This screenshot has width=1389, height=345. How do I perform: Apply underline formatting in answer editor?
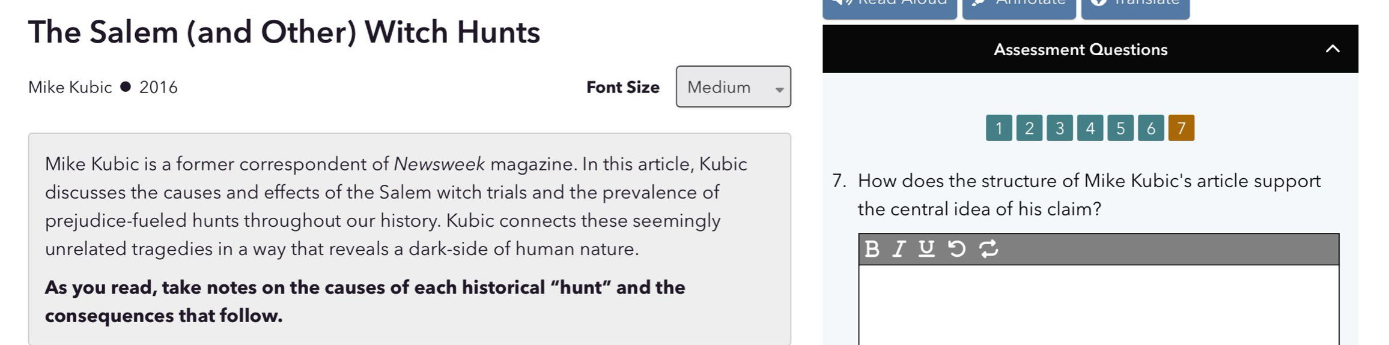tap(926, 248)
